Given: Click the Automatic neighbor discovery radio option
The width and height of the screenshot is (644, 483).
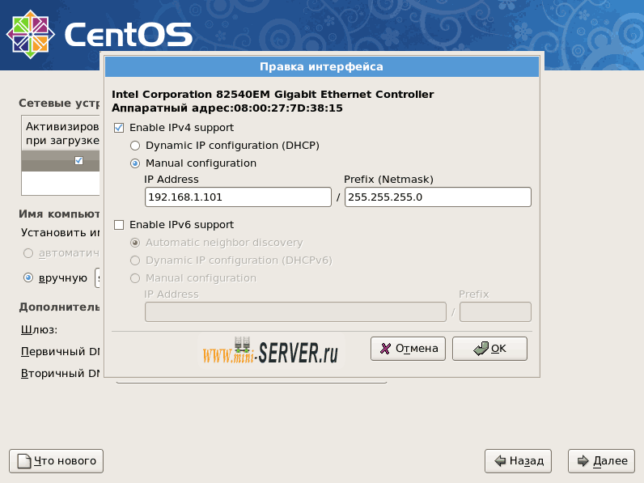Looking at the screenshot, I should tap(135, 243).
